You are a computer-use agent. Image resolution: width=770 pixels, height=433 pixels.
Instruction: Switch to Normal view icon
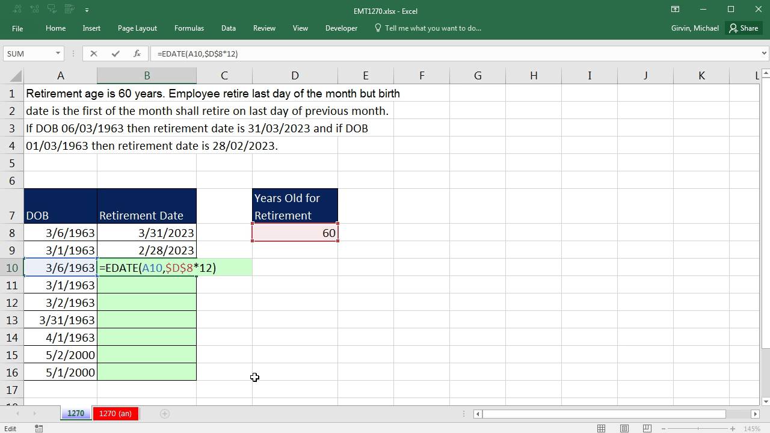[x=601, y=428]
